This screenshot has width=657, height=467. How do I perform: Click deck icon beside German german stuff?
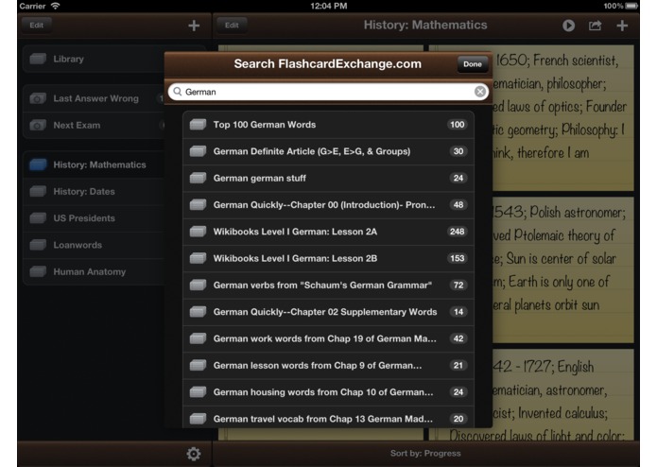click(x=198, y=178)
